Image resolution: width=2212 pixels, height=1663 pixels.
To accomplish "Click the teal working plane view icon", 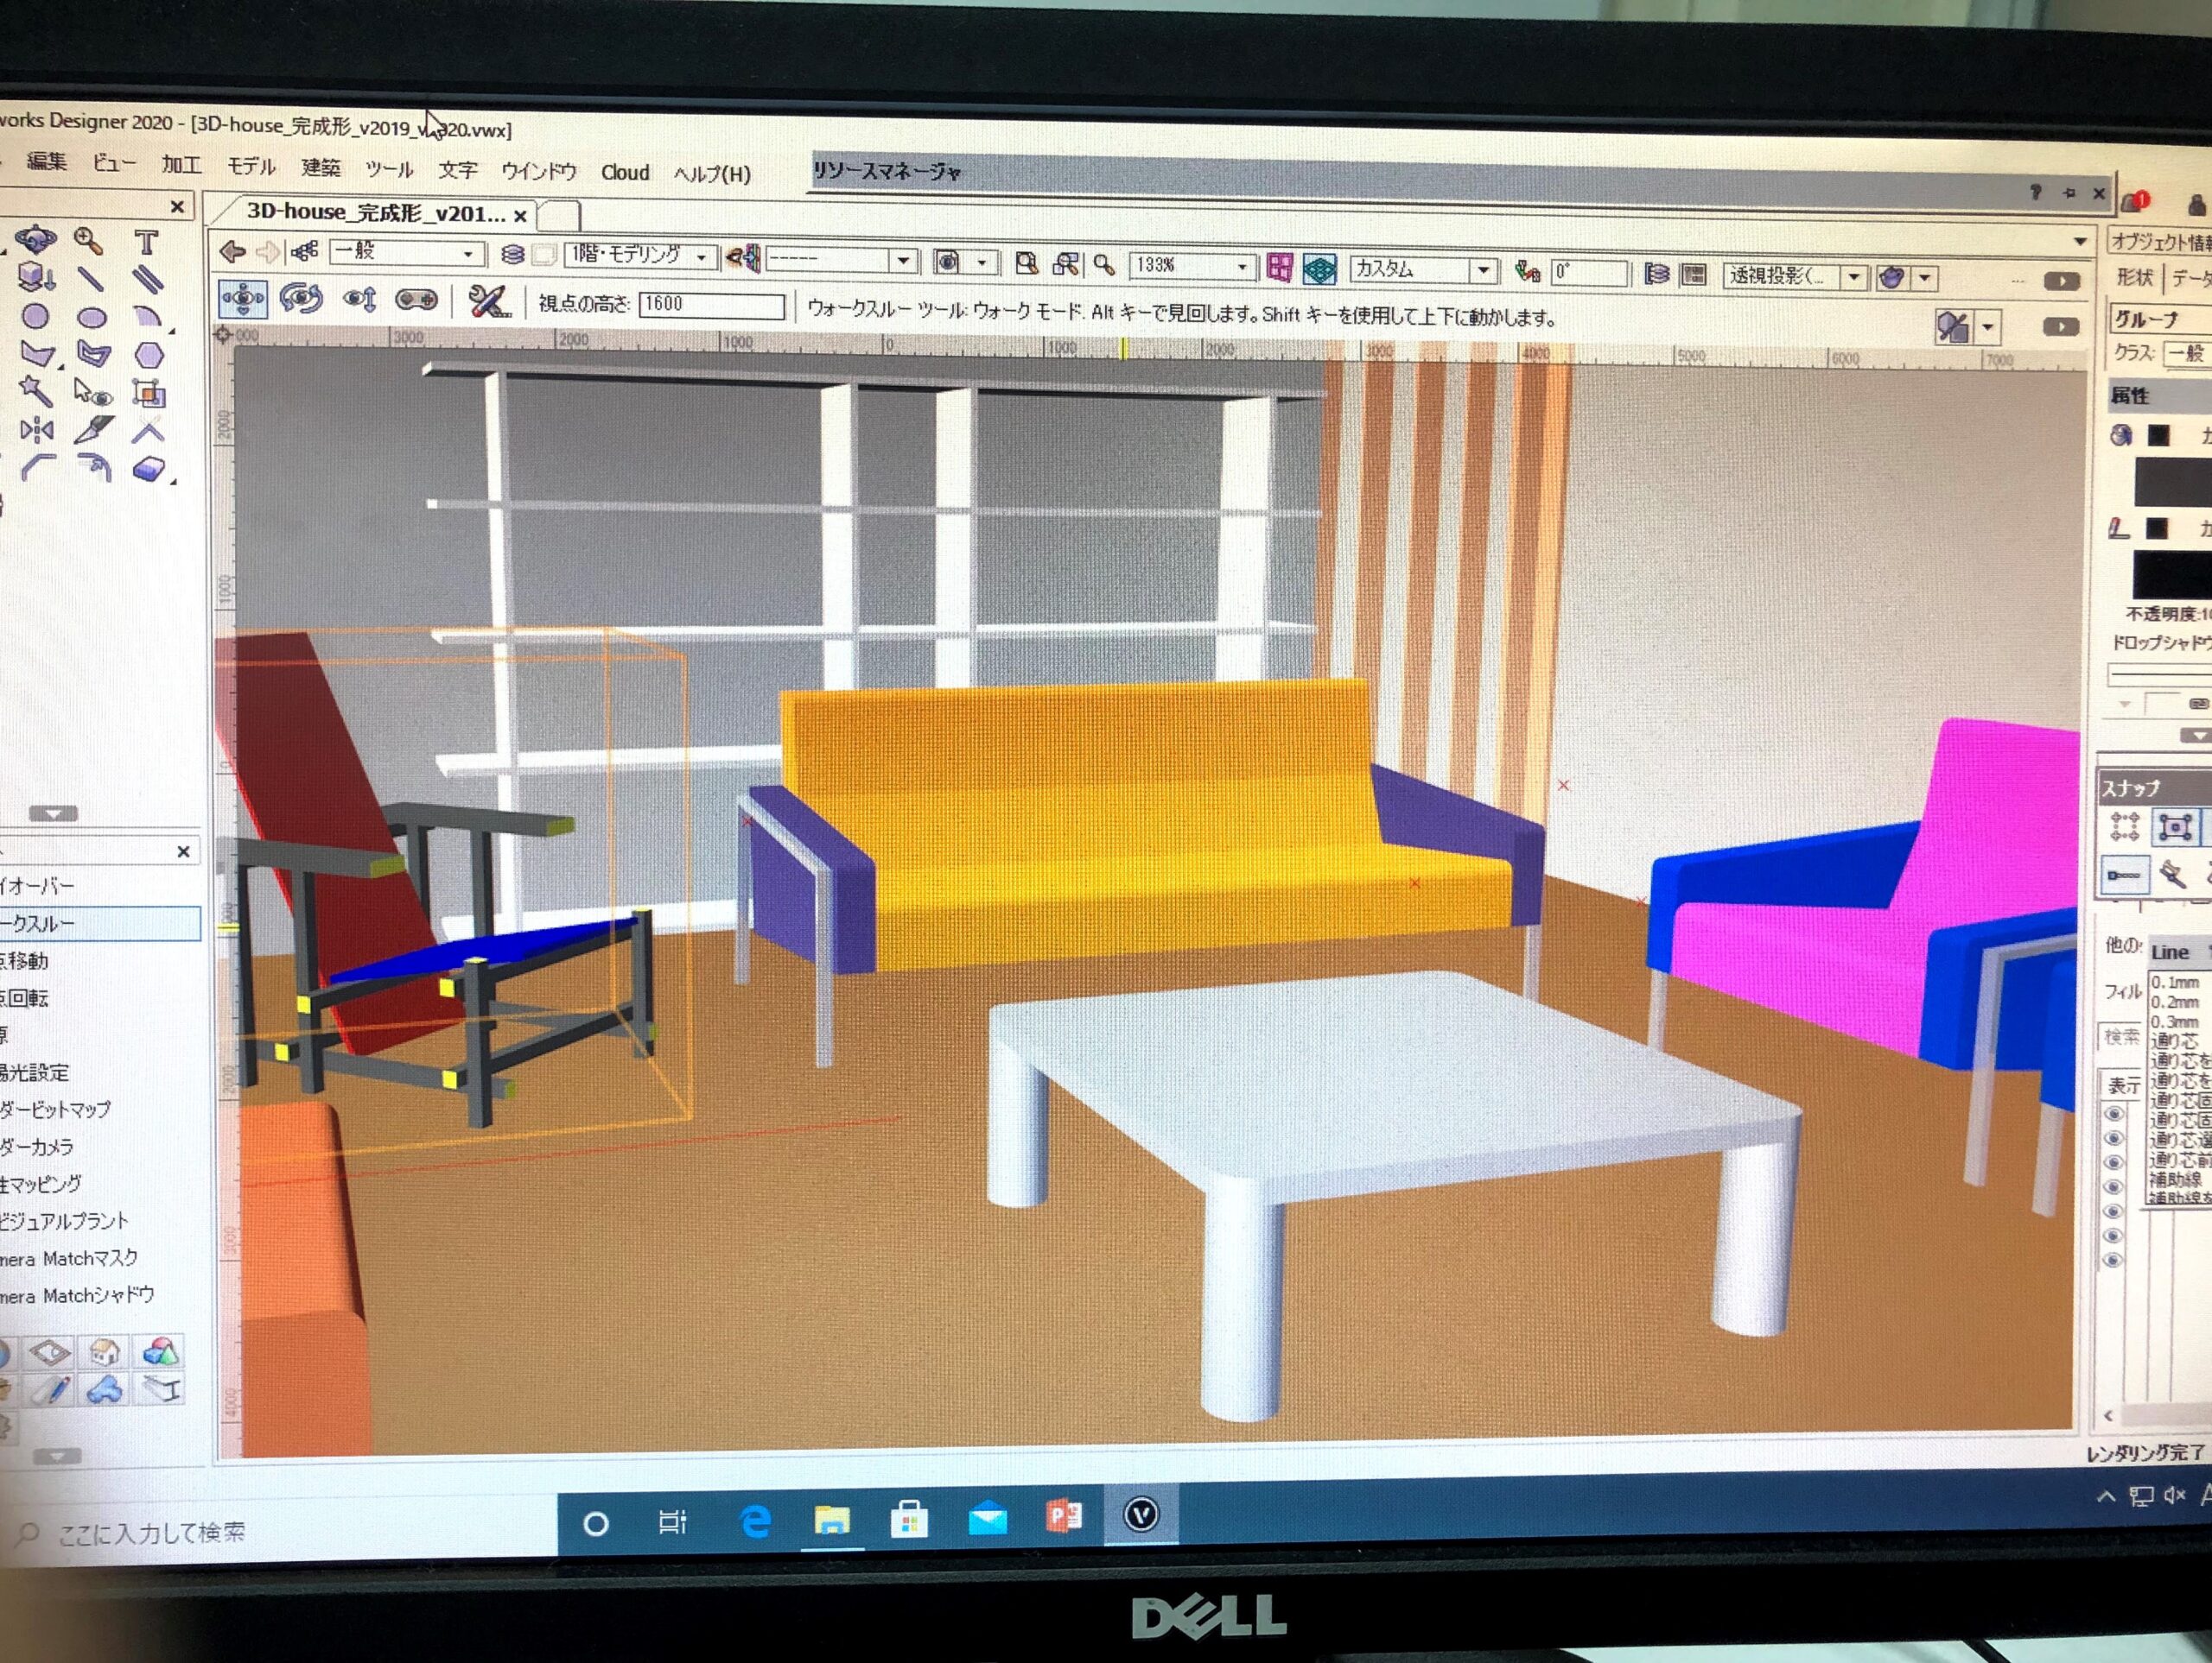I will (x=1320, y=268).
